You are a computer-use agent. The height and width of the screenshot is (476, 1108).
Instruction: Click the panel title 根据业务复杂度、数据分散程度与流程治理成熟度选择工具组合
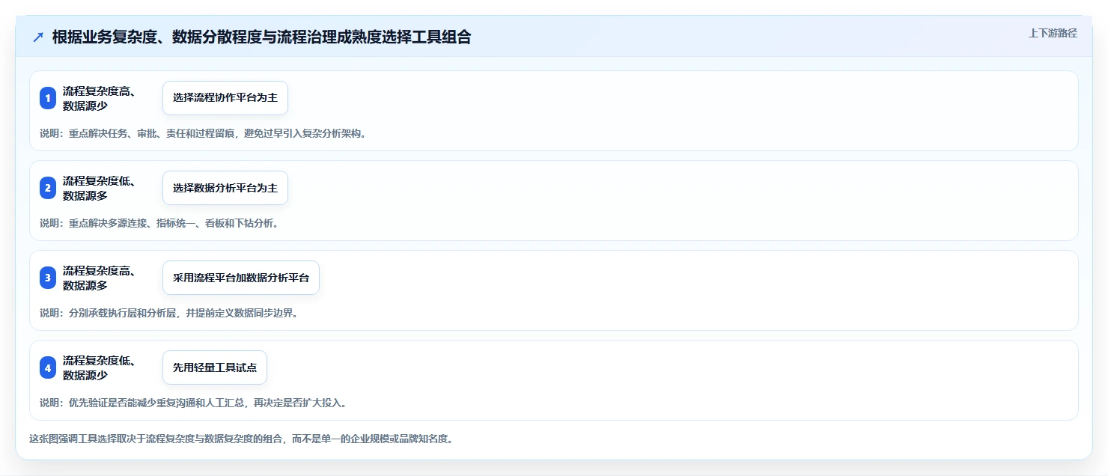(x=261, y=37)
